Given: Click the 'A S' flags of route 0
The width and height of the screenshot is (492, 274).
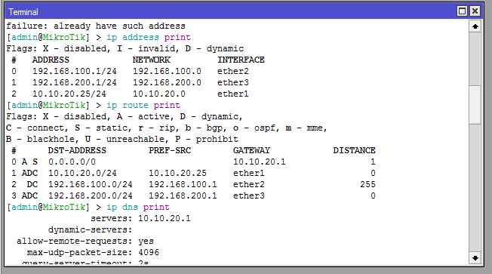Looking at the screenshot, I should [29, 162].
